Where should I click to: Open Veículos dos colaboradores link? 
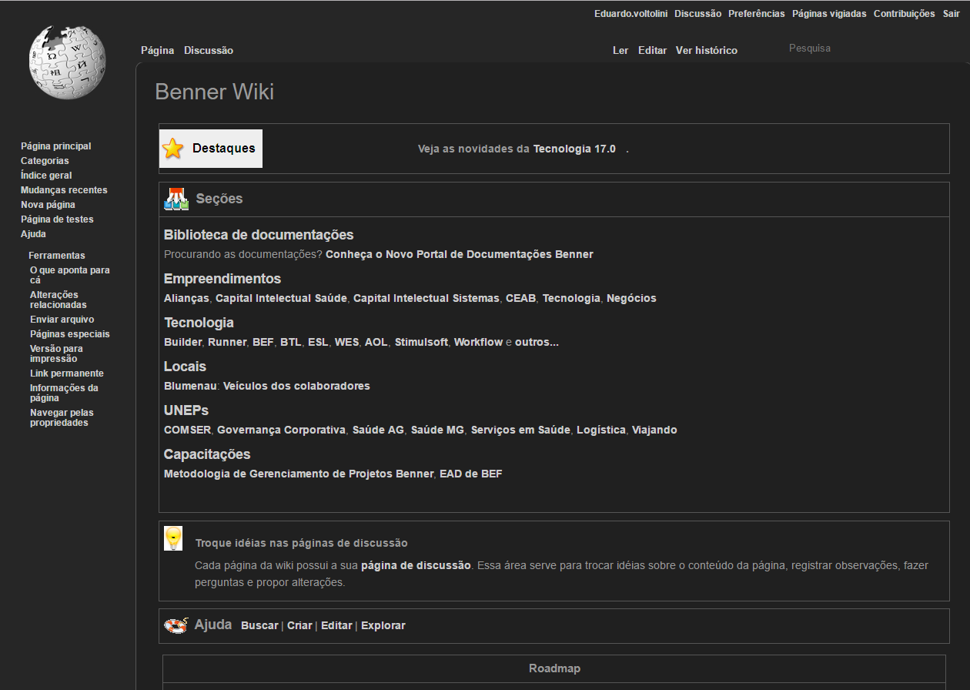pyautogui.click(x=296, y=386)
